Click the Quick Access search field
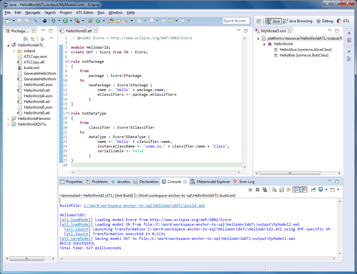Screen dimensions: 357x274 236,21
